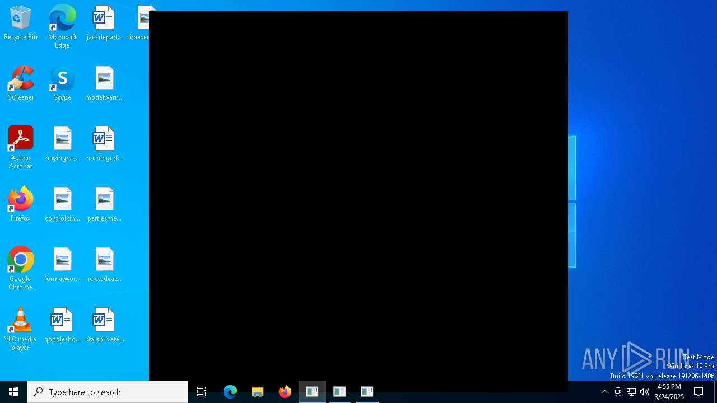The image size is (717, 403).
Task: Open the Action Center notifications
Action: (x=699, y=392)
